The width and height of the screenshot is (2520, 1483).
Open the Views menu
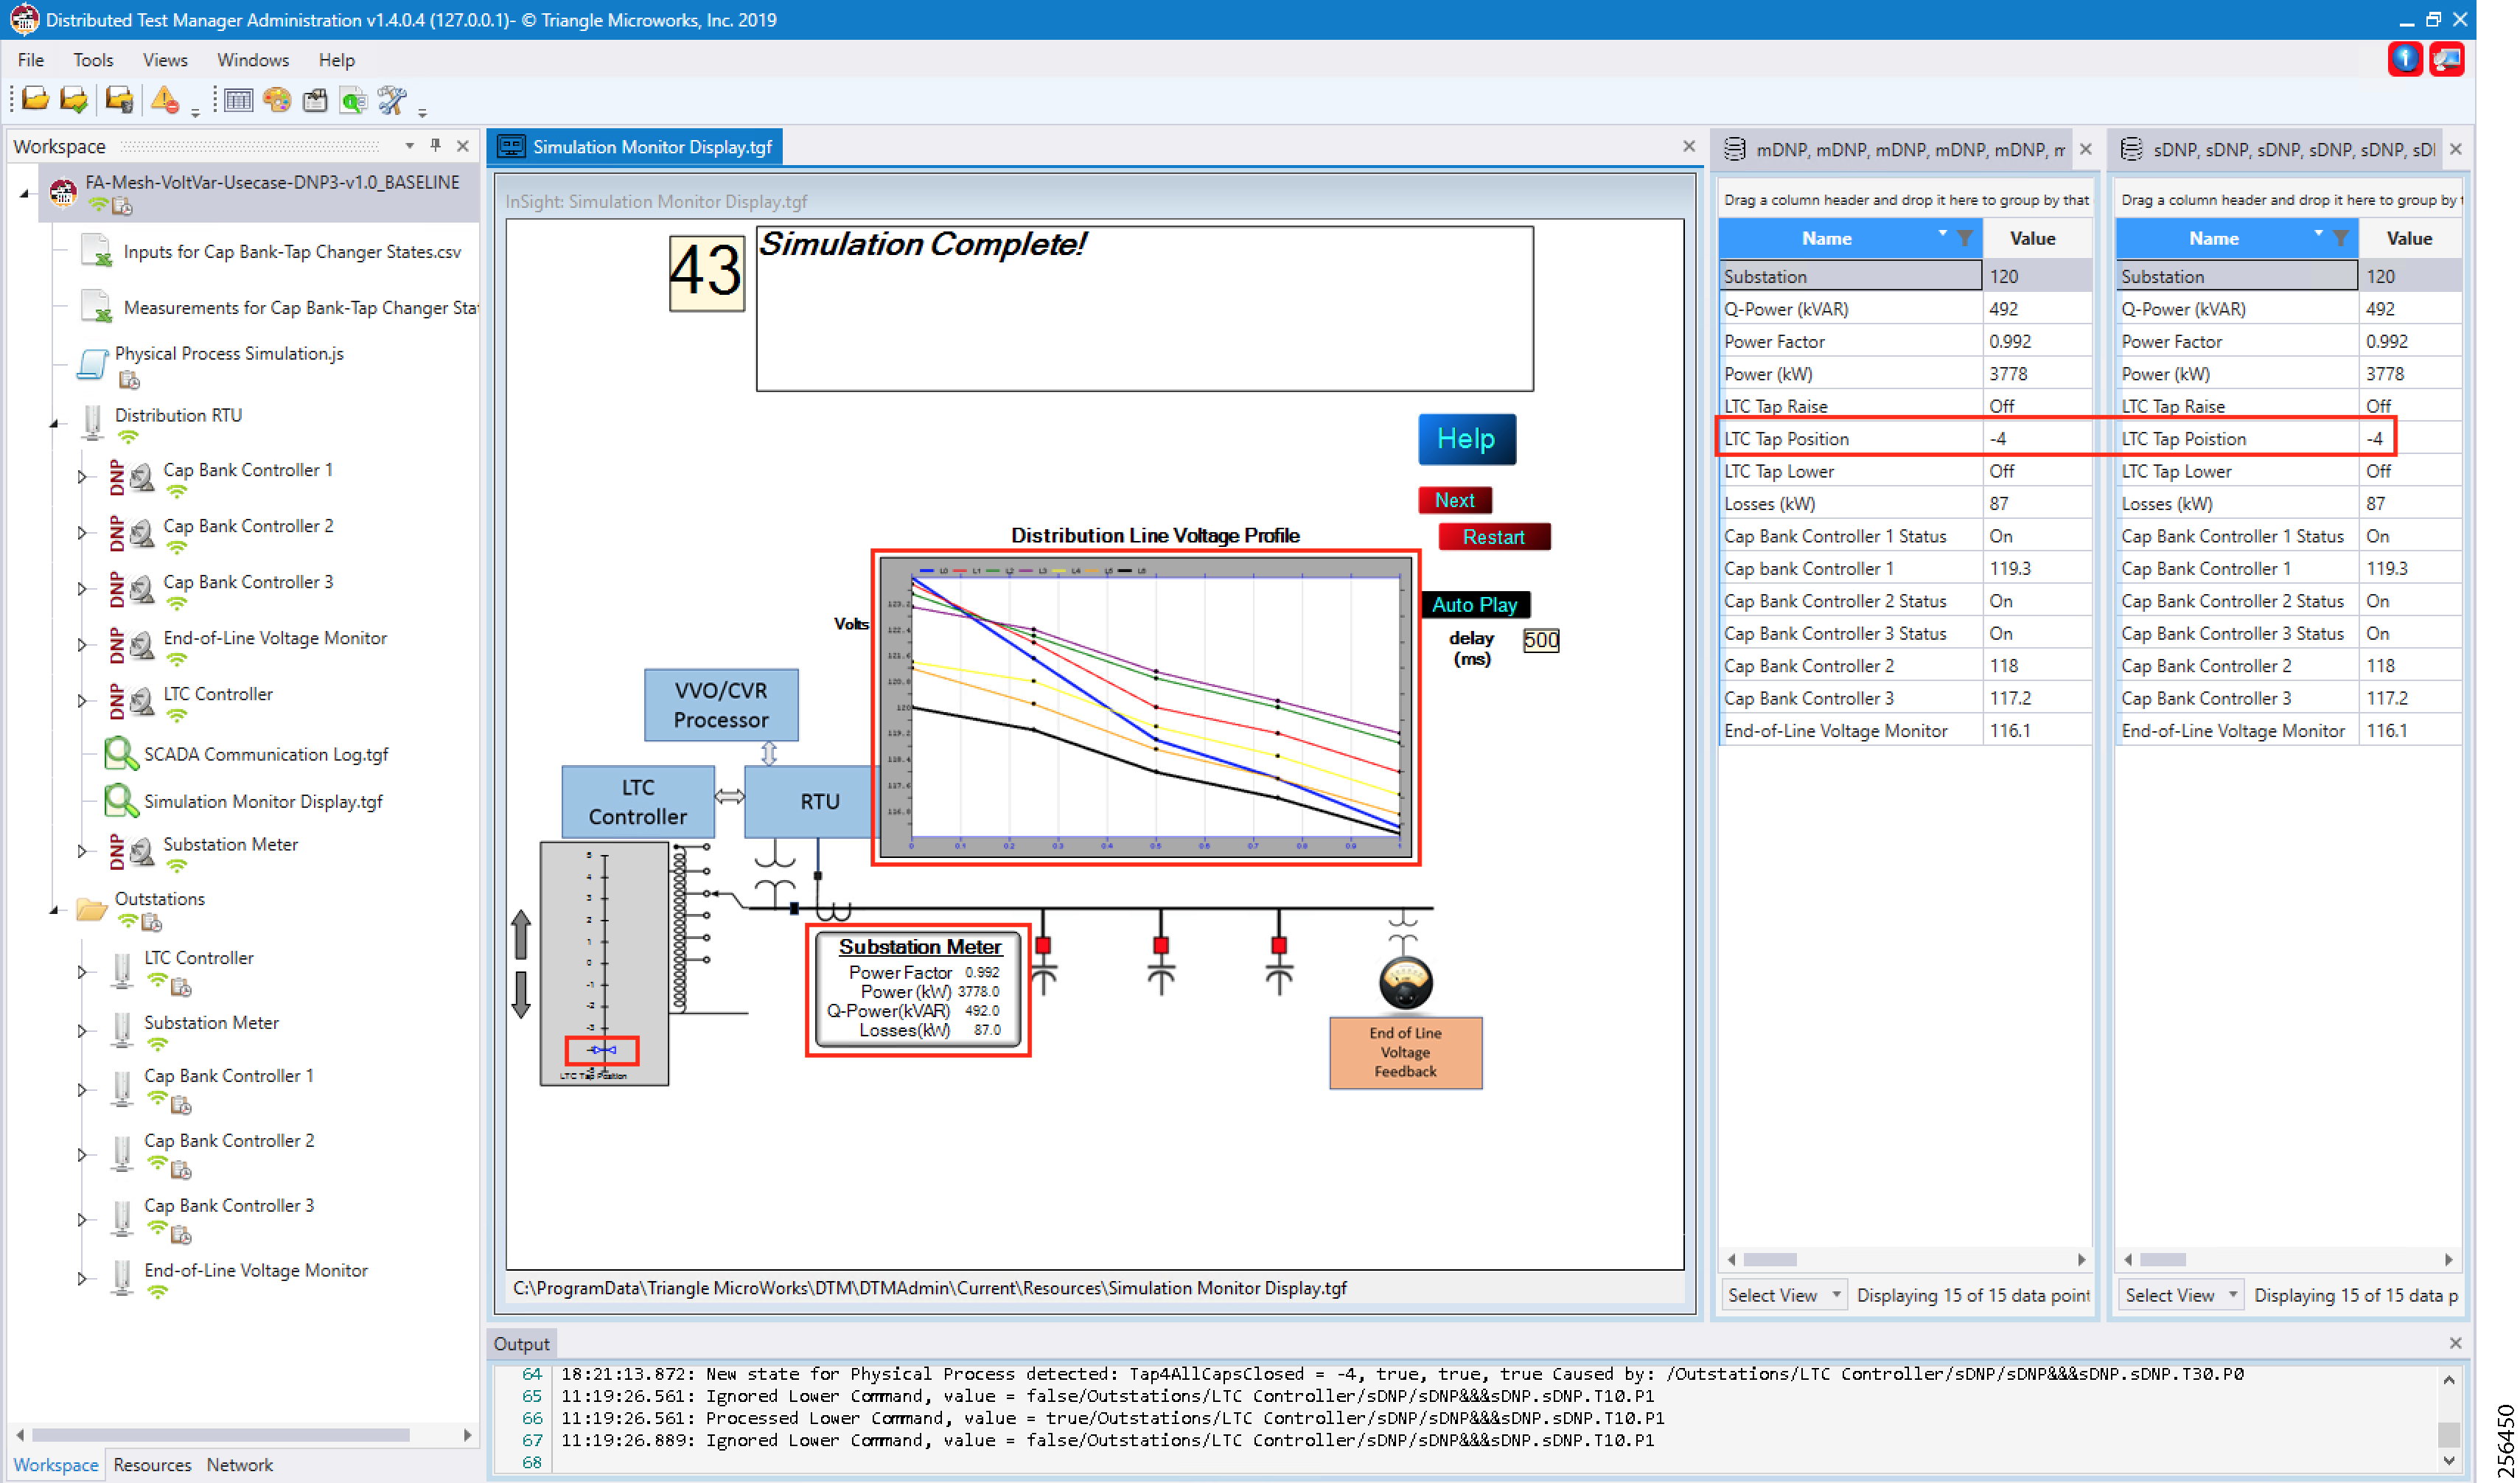[165, 60]
